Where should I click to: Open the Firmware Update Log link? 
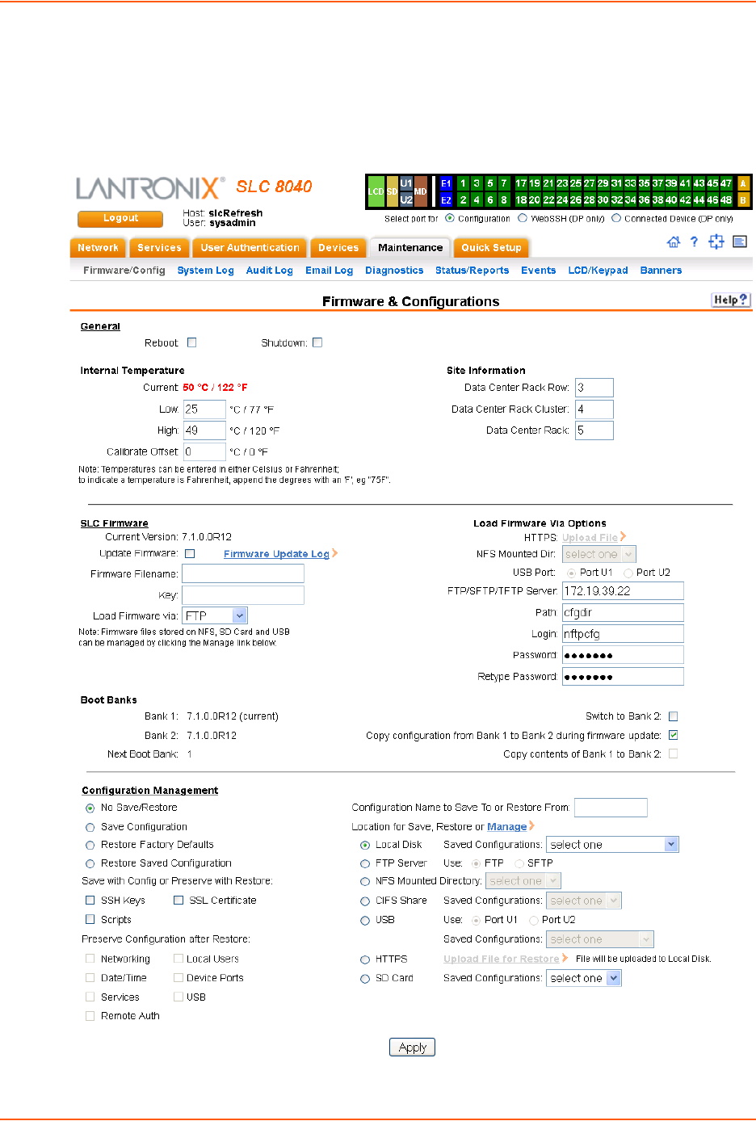[x=276, y=554]
